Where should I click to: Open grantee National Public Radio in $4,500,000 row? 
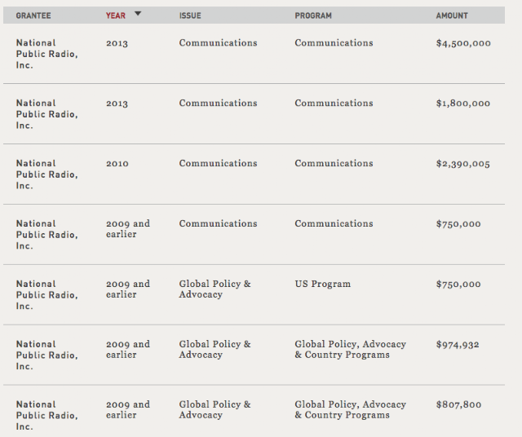[x=47, y=54]
